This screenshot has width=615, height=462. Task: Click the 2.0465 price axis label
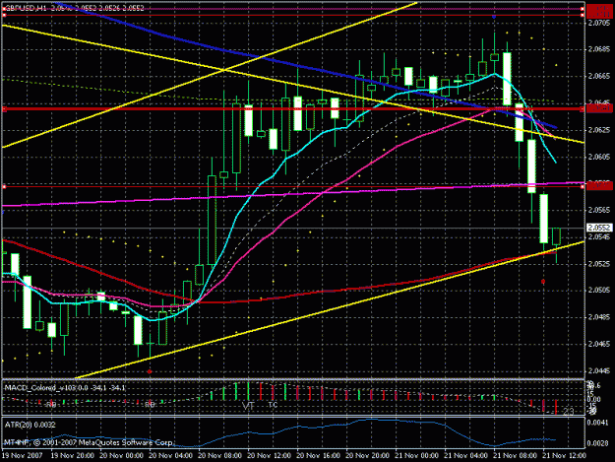click(599, 344)
